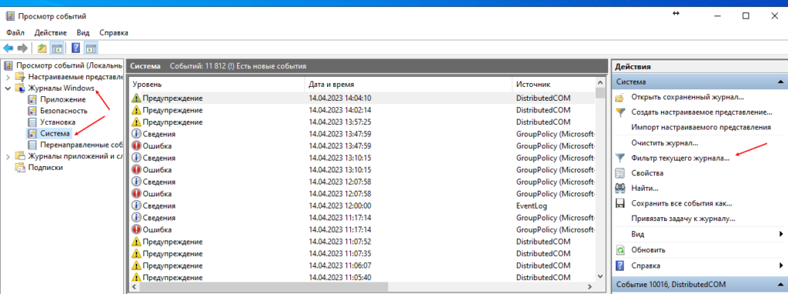Viewport: 788px width, 294px height.
Task: Click the funnel icon beside Фильтр текущего журнала
Action: pos(620,158)
